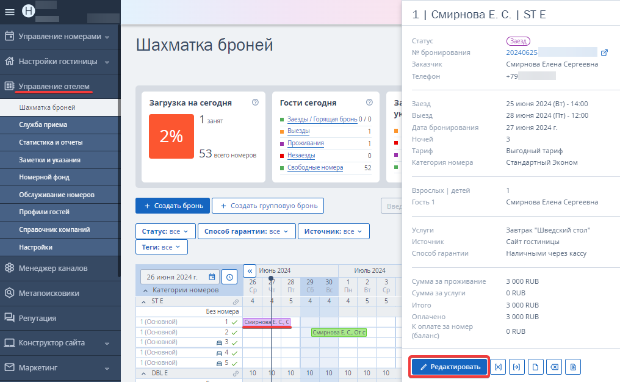Select Шахматка броней menu item
The image size is (620, 382).
tap(59, 107)
